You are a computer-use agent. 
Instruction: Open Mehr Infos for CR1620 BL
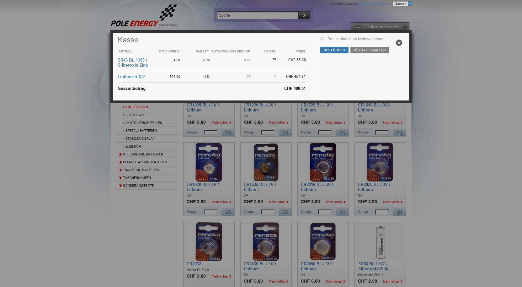point(221,202)
